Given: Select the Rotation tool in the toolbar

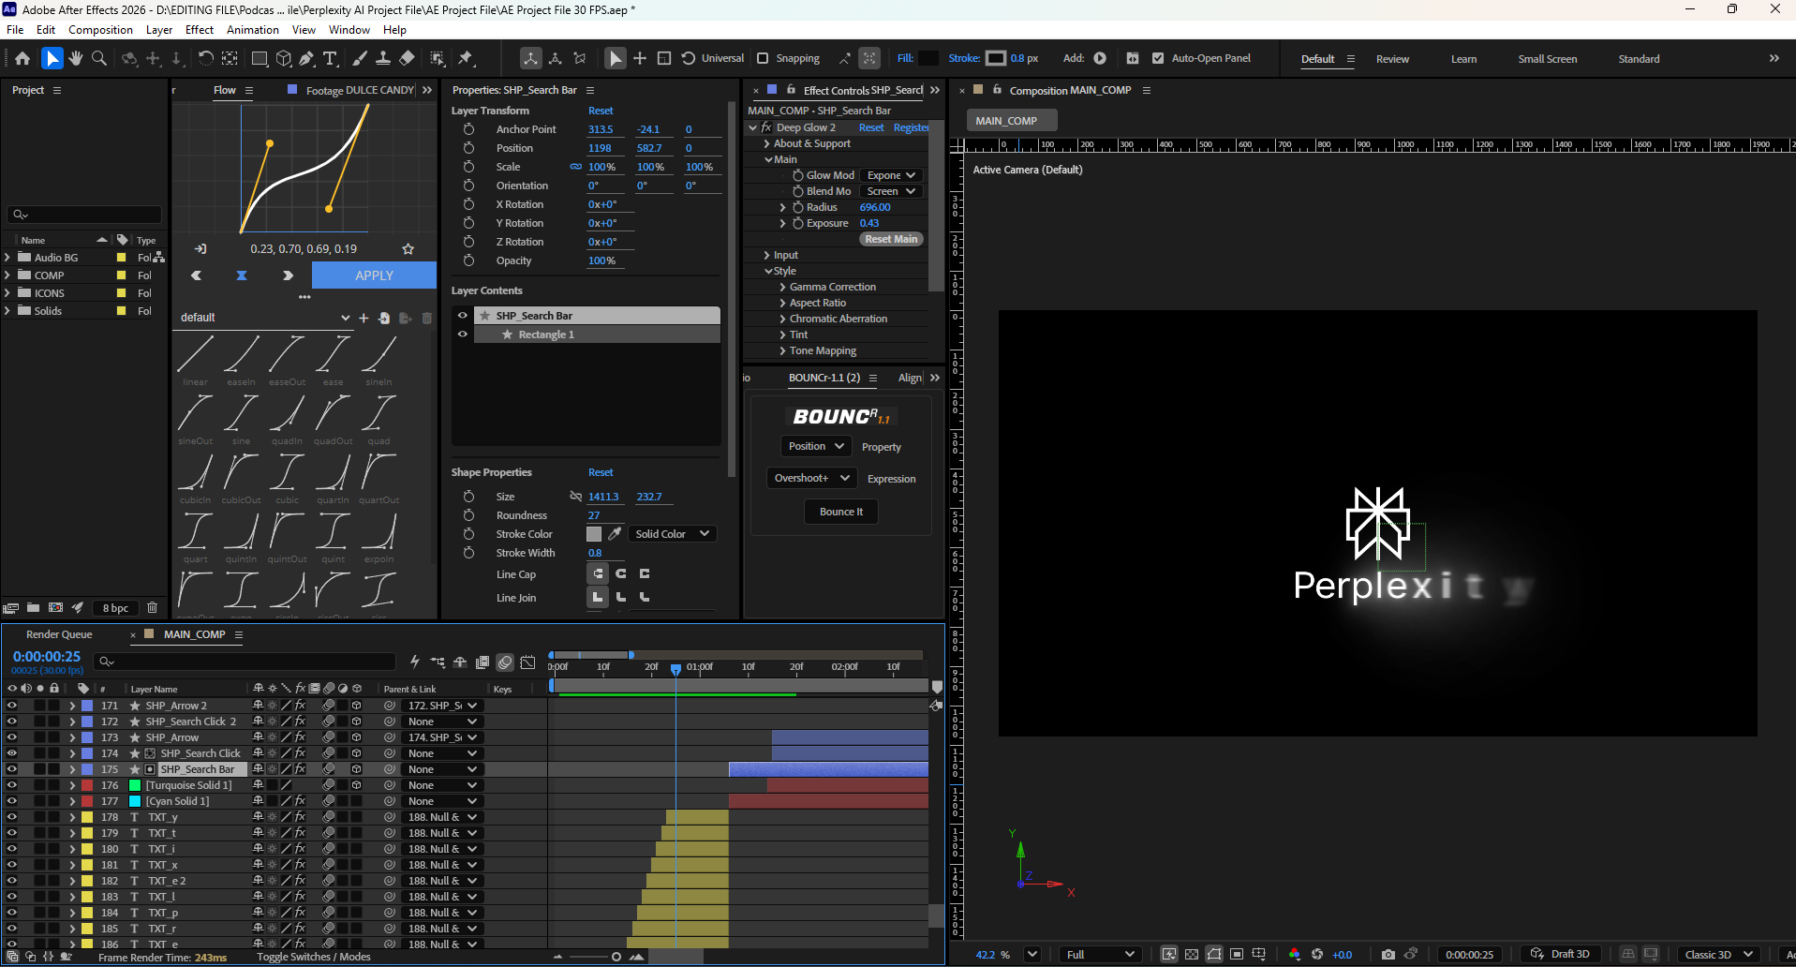Looking at the screenshot, I should coord(205,58).
